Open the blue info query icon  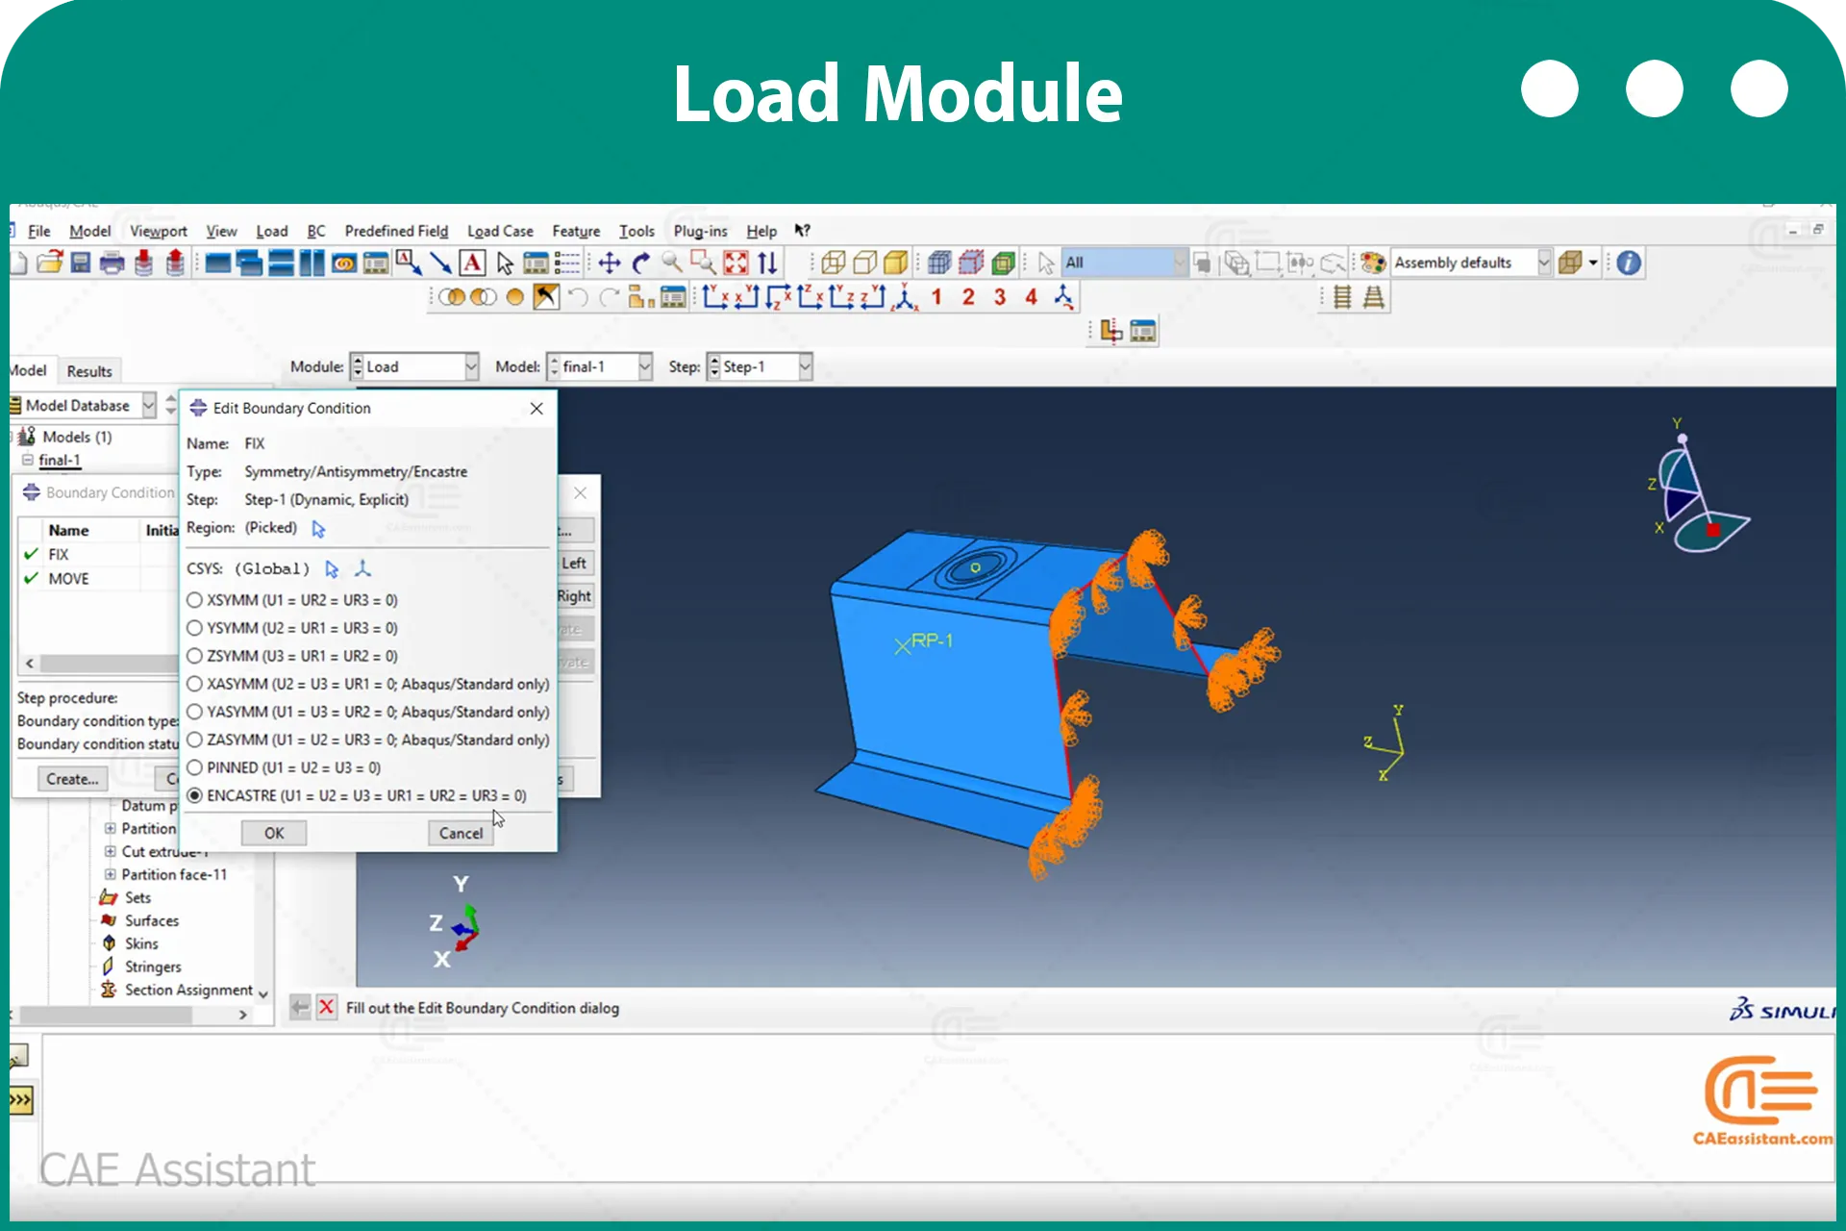pos(1629,263)
